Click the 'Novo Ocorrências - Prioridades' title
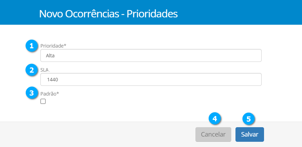 click(x=108, y=14)
